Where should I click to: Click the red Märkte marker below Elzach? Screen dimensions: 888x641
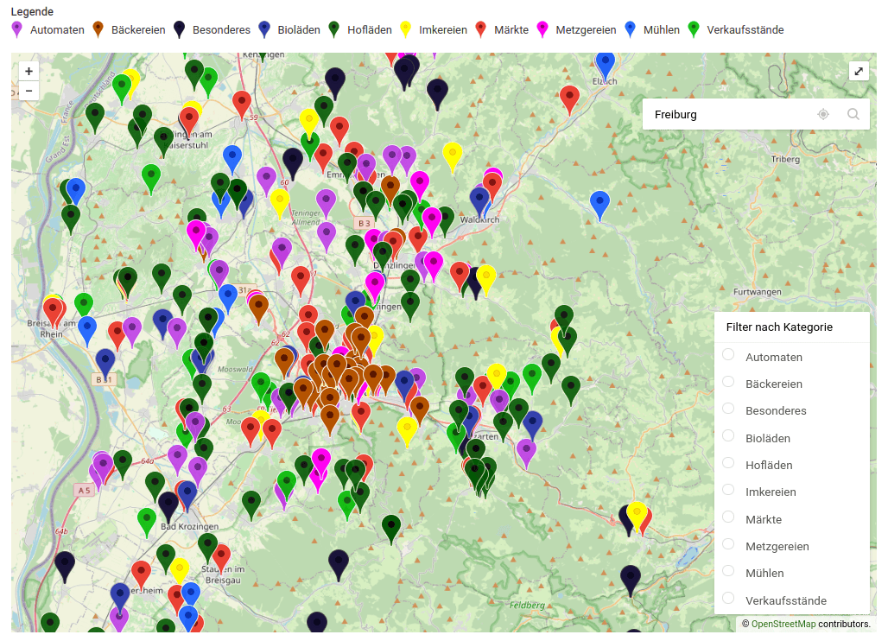coord(568,98)
